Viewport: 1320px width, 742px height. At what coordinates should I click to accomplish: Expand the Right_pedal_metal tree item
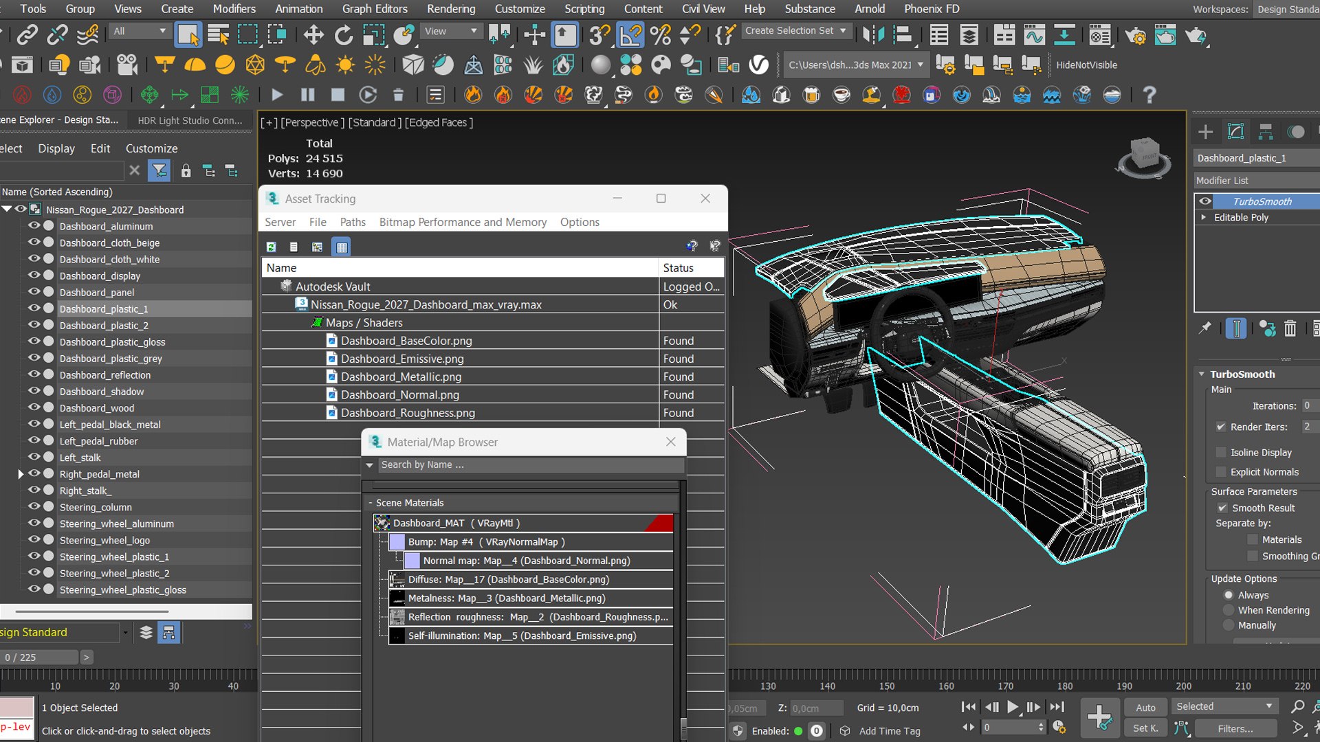coord(21,474)
